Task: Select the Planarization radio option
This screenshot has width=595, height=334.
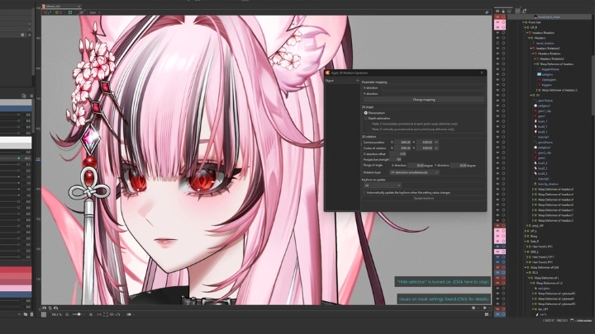Action: click(366, 113)
